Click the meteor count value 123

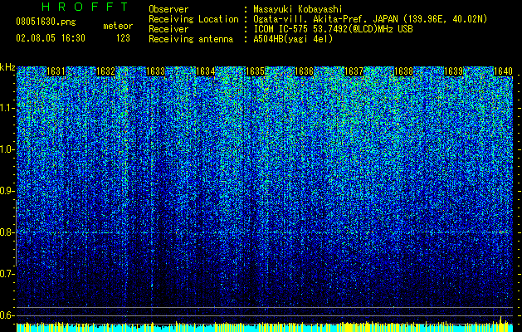(x=123, y=38)
